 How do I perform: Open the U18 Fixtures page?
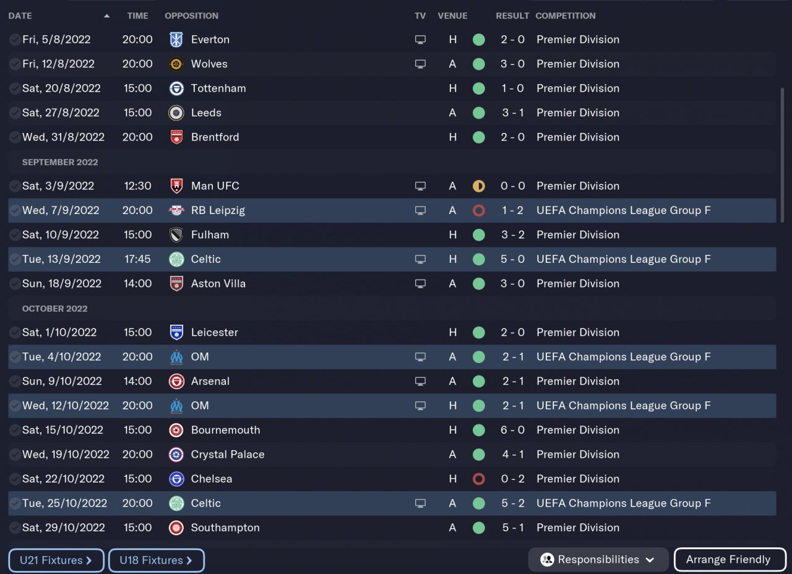point(156,560)
